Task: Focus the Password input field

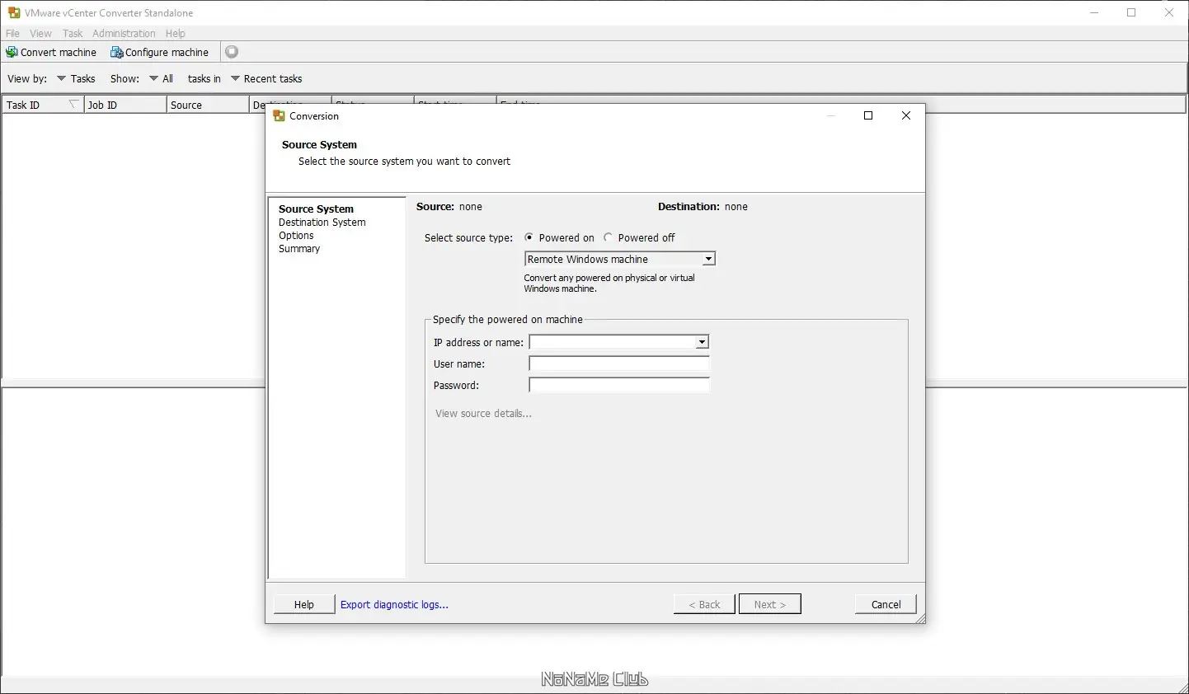Action: (619, 385)
